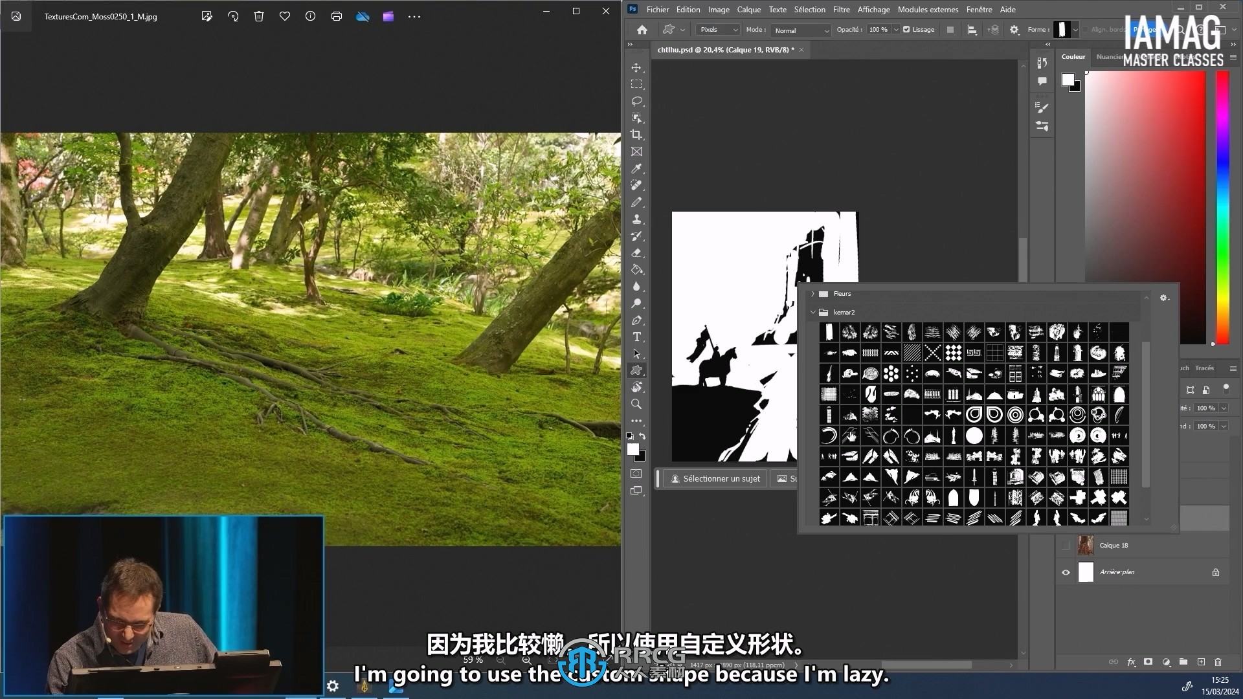Select the Pen tool
Viewport: 1243px width, 699px height.
pyautogui.click(x=636, y=320)
